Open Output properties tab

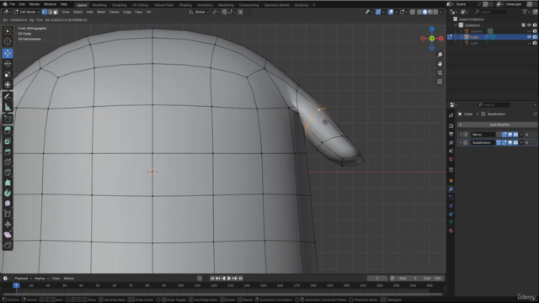point(451,135)
